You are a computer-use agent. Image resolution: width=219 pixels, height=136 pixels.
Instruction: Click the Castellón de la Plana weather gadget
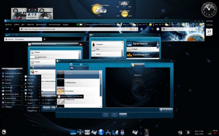point(100,10)
